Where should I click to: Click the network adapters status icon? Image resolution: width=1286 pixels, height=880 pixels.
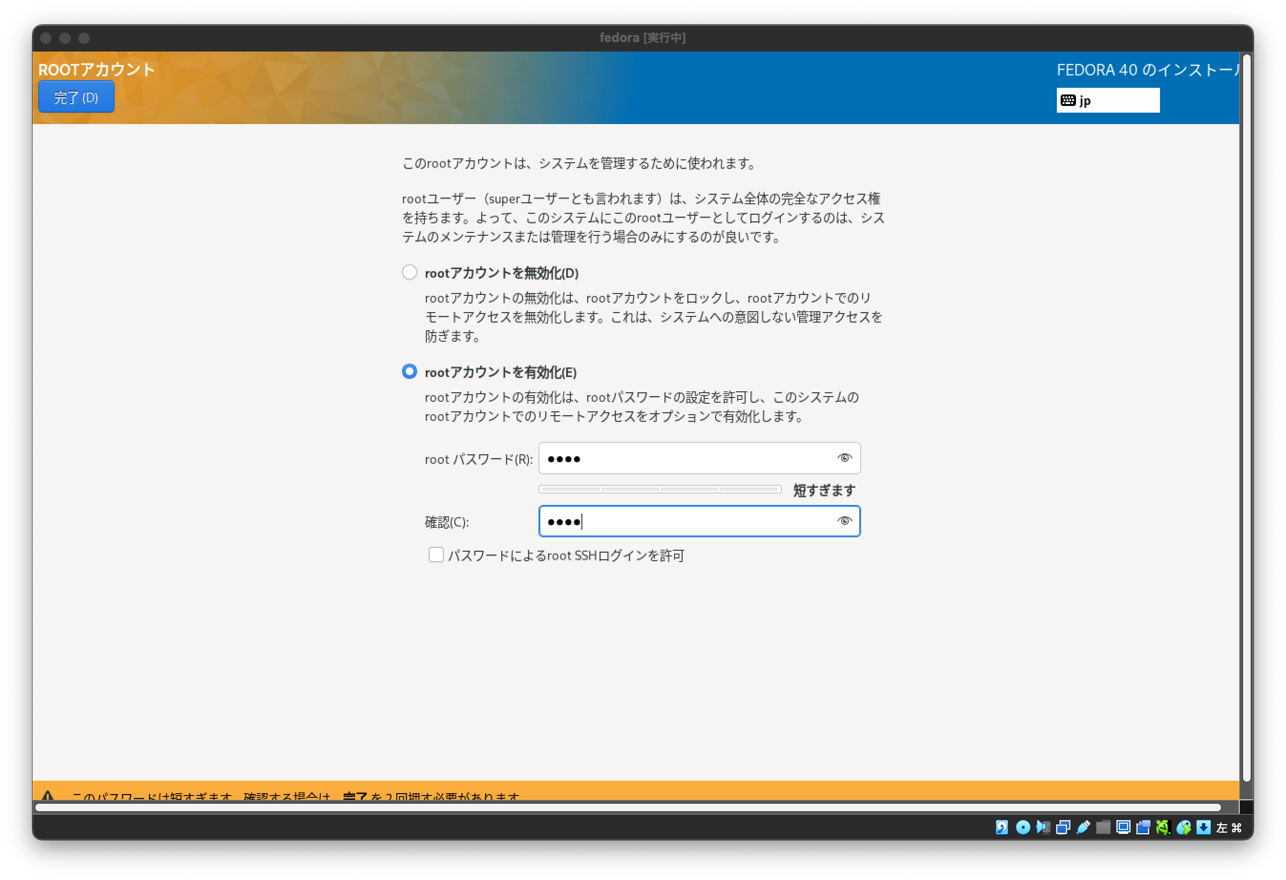coord(1063,828)
